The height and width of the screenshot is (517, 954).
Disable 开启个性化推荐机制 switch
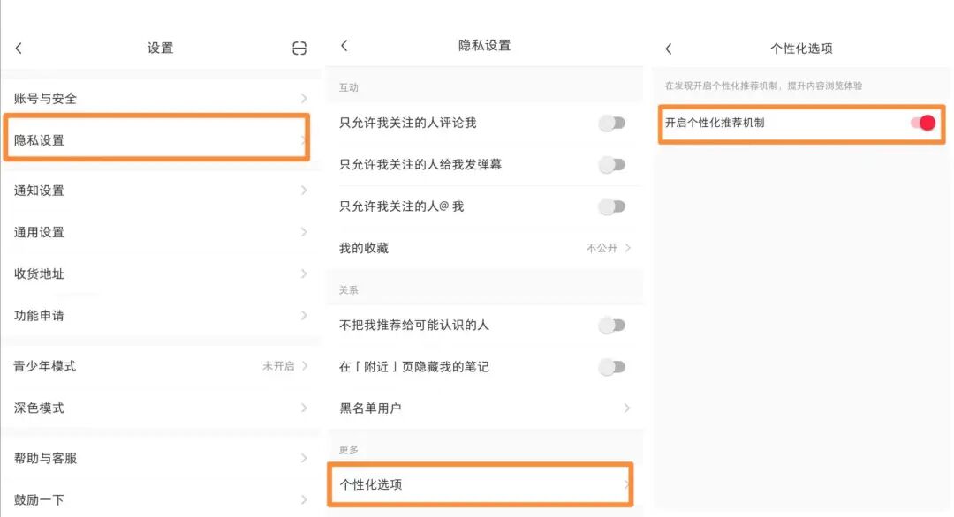[x=922, y=123]
